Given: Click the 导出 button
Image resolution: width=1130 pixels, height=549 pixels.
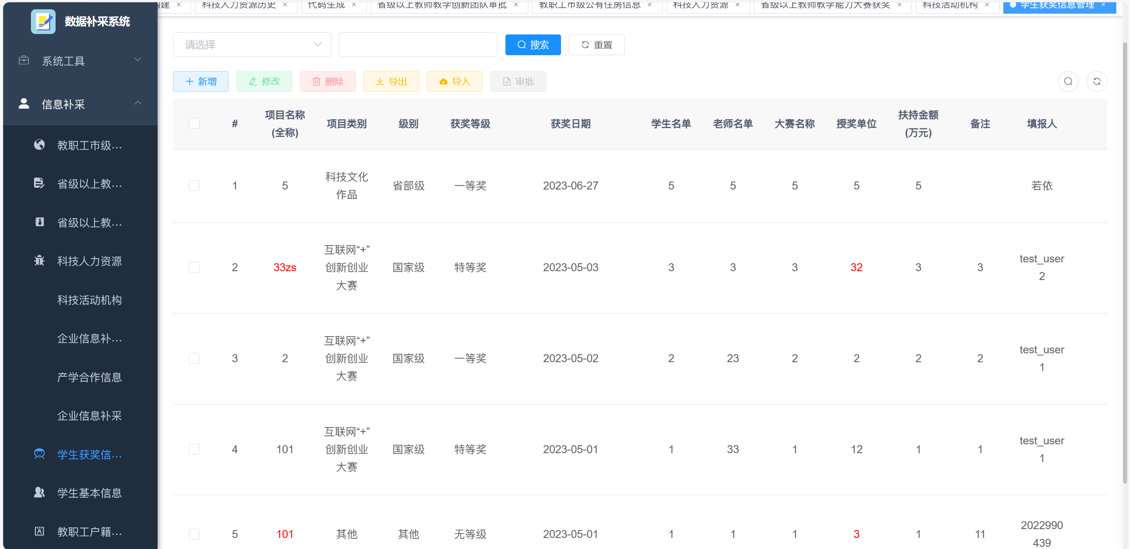Looking at the screenshot, I should point(391,82).
